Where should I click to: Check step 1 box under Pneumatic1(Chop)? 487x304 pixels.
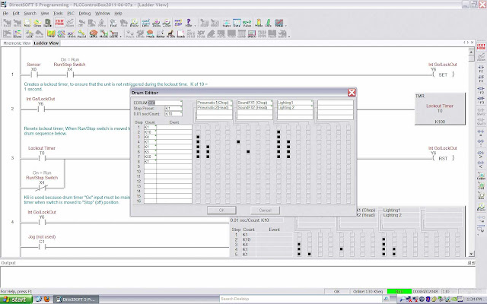[198, 127]
